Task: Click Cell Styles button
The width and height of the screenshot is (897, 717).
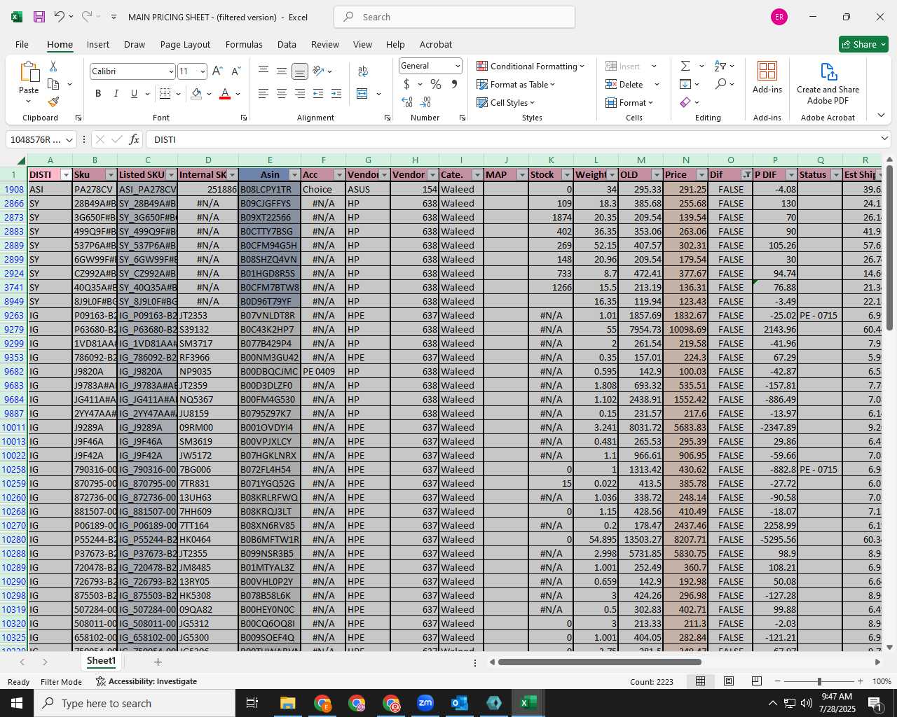Action: 505,102
